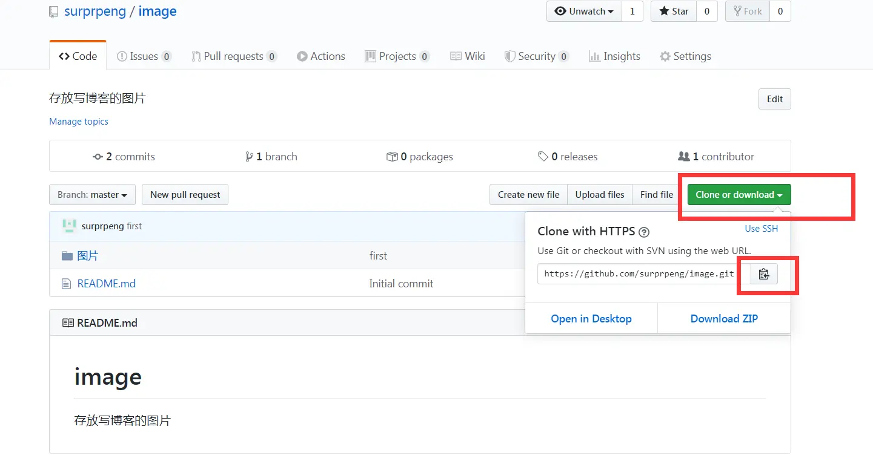Click the book icon in README.md header
Screen dimensions: 873x467
click(x=68, y=323)
